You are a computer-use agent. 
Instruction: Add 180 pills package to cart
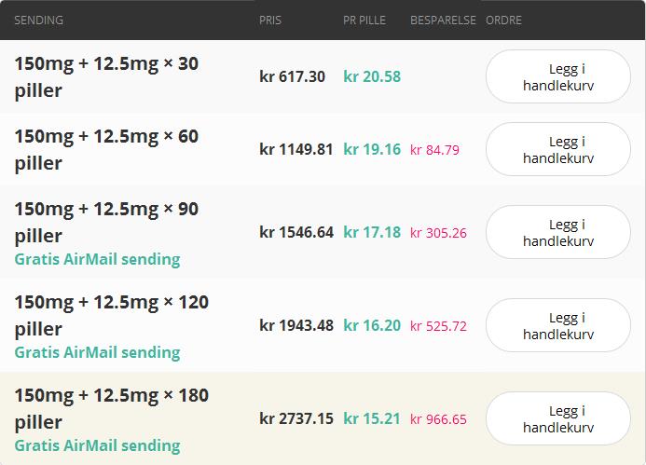(557, 418)
